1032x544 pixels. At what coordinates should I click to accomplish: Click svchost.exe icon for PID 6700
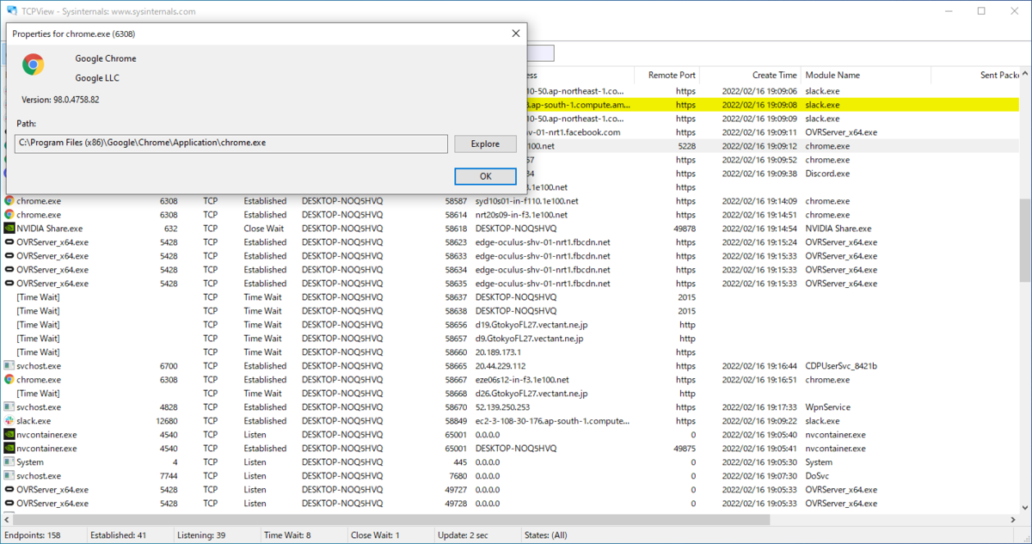pos(9,366)
